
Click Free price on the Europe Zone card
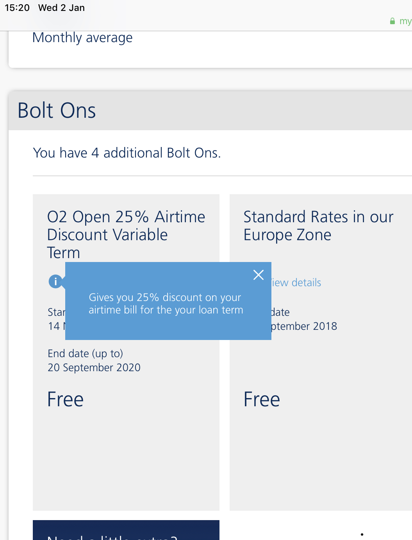coord(261,399)
